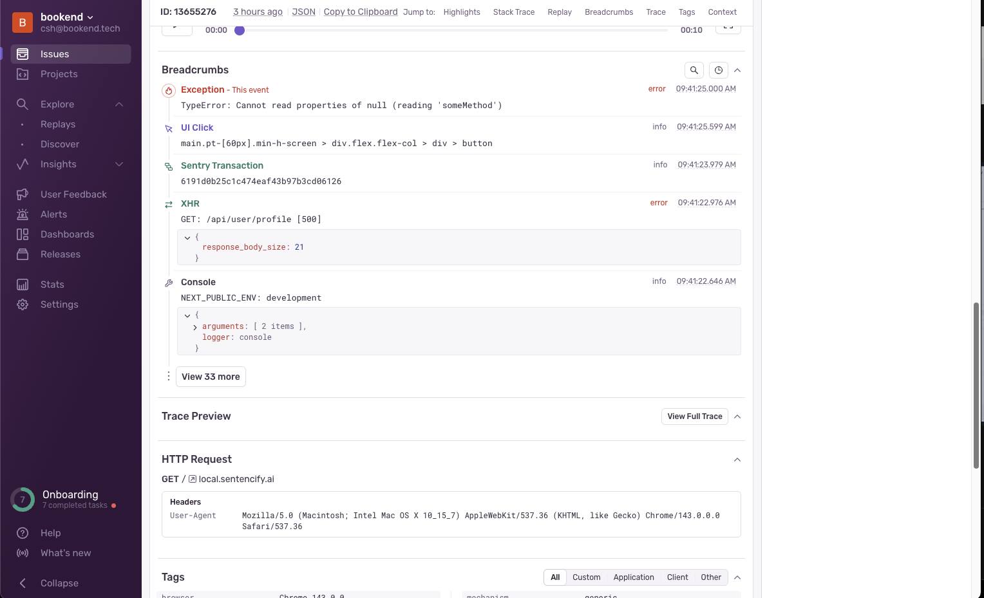Open User Feedback page
The height and width of the screenshot is (598, 984).
point(73,194)
